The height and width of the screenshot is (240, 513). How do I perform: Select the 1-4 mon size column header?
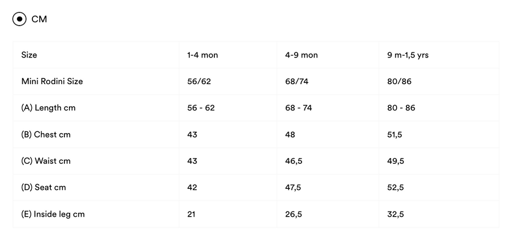click(x=202, y=55)
